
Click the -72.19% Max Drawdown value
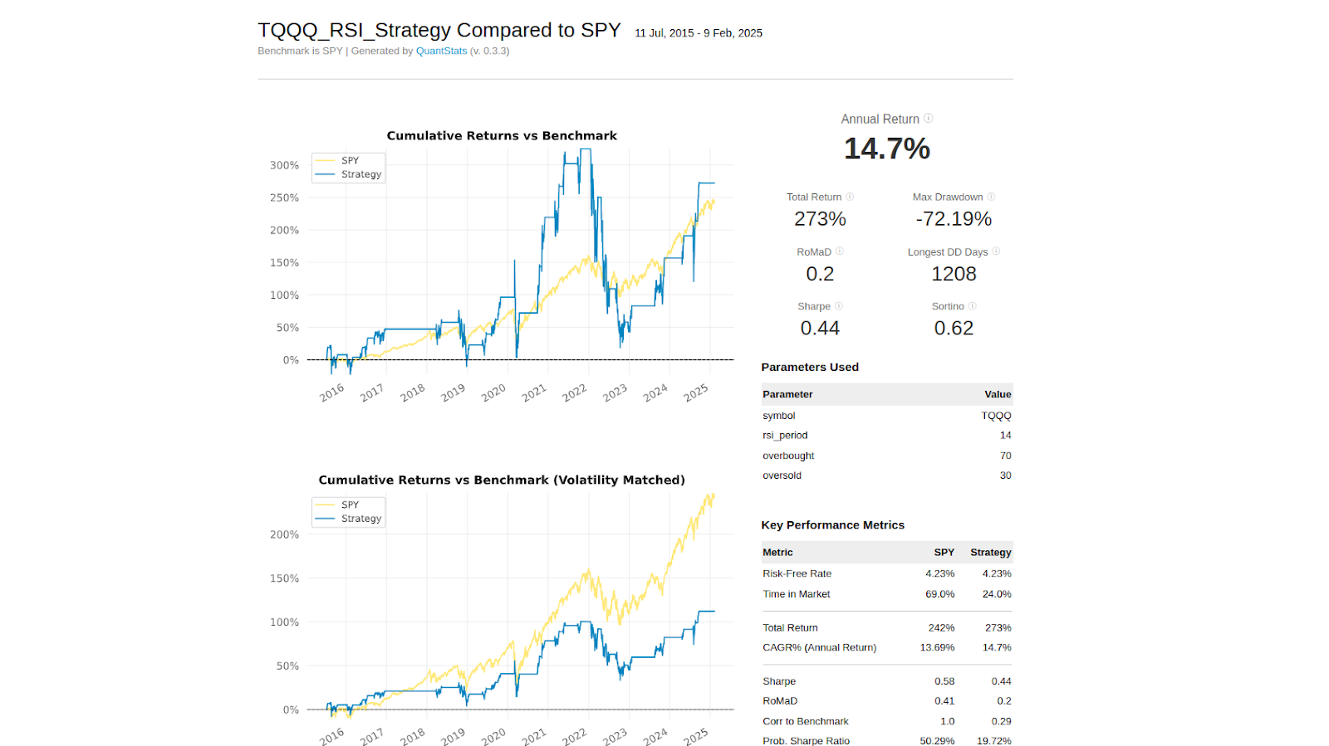tap(954, 219)
